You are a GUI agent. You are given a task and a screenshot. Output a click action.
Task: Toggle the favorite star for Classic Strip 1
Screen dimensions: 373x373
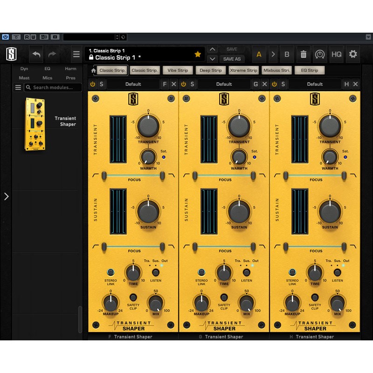click(x=197, y=54)
